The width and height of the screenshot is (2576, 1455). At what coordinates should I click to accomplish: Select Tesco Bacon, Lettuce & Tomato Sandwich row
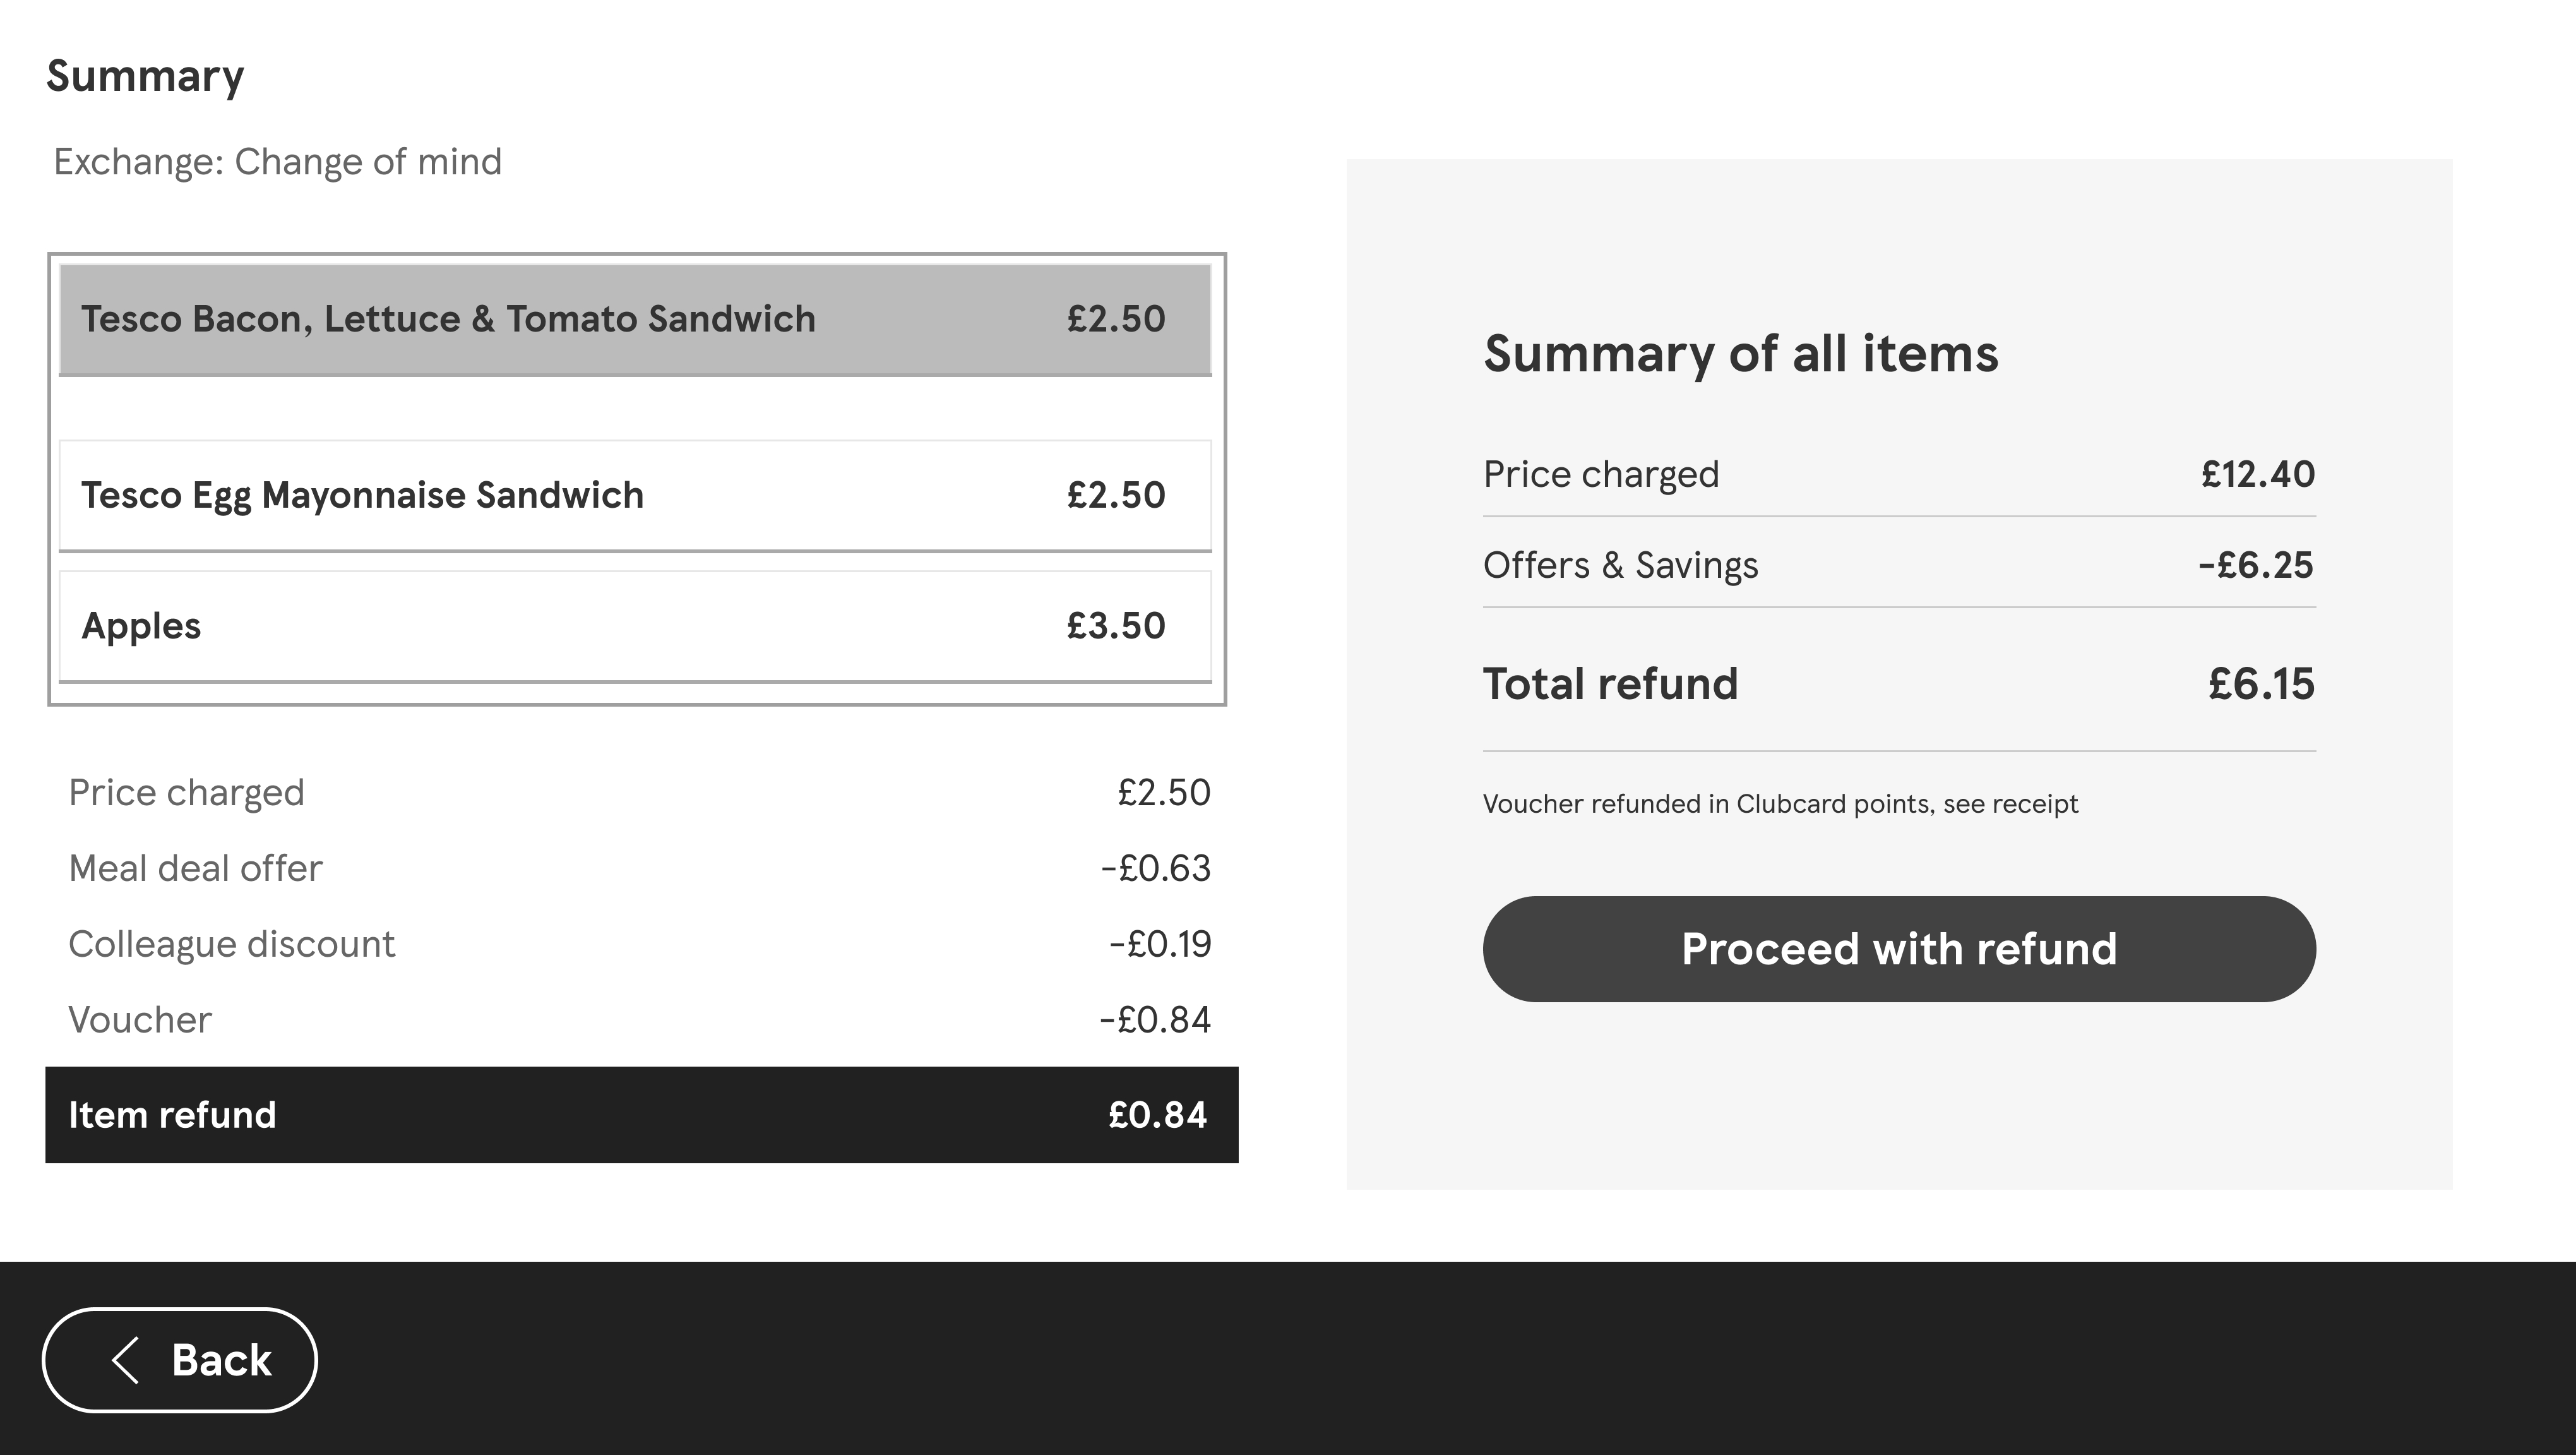tap(634, 320)
